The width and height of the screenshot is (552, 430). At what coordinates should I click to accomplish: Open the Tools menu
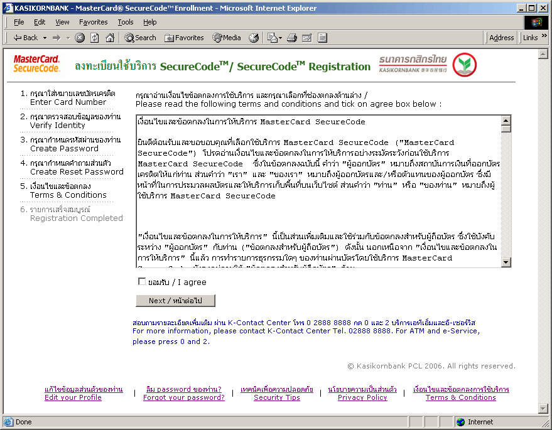tap(126, 22)
